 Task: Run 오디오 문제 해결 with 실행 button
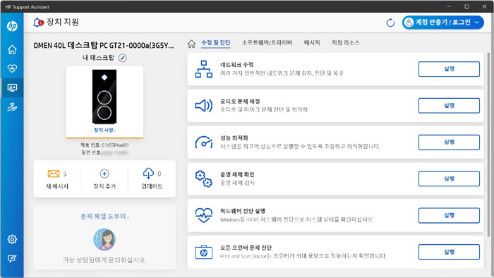pos(449,105)
